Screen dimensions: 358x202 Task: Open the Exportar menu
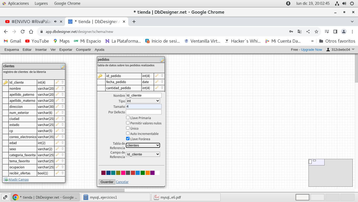tap(66, 49)
